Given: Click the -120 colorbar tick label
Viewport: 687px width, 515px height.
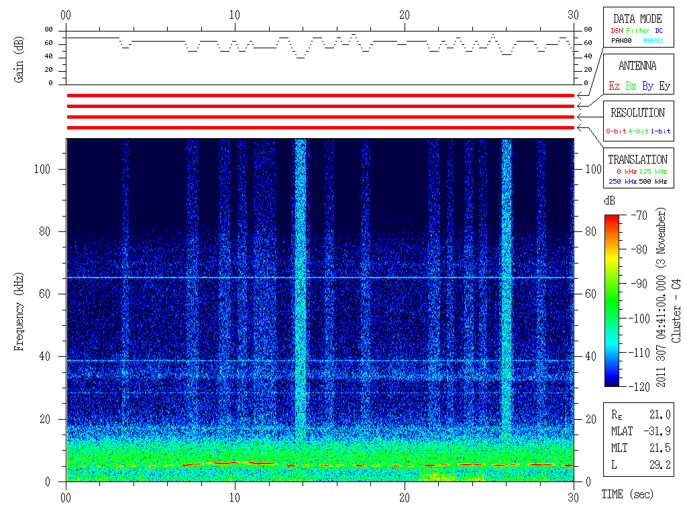Looking at the screenshot, I should click(641, 387).
